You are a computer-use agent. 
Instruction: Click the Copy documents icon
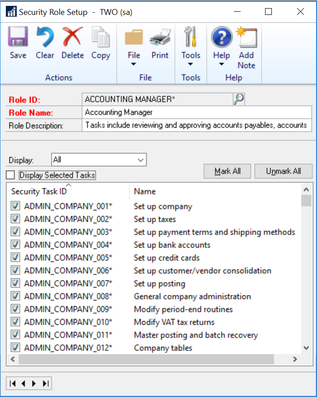pyautogui.click(x=101, y=37)
